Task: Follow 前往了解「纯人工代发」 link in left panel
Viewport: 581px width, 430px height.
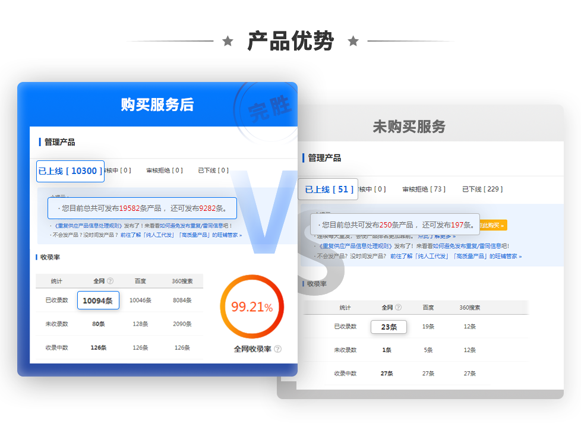Action: point(147,235)
